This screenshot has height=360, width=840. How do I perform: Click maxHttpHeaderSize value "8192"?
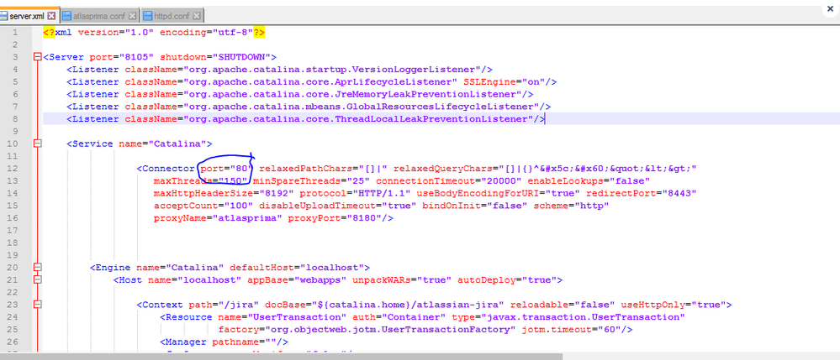pos(277,193)
